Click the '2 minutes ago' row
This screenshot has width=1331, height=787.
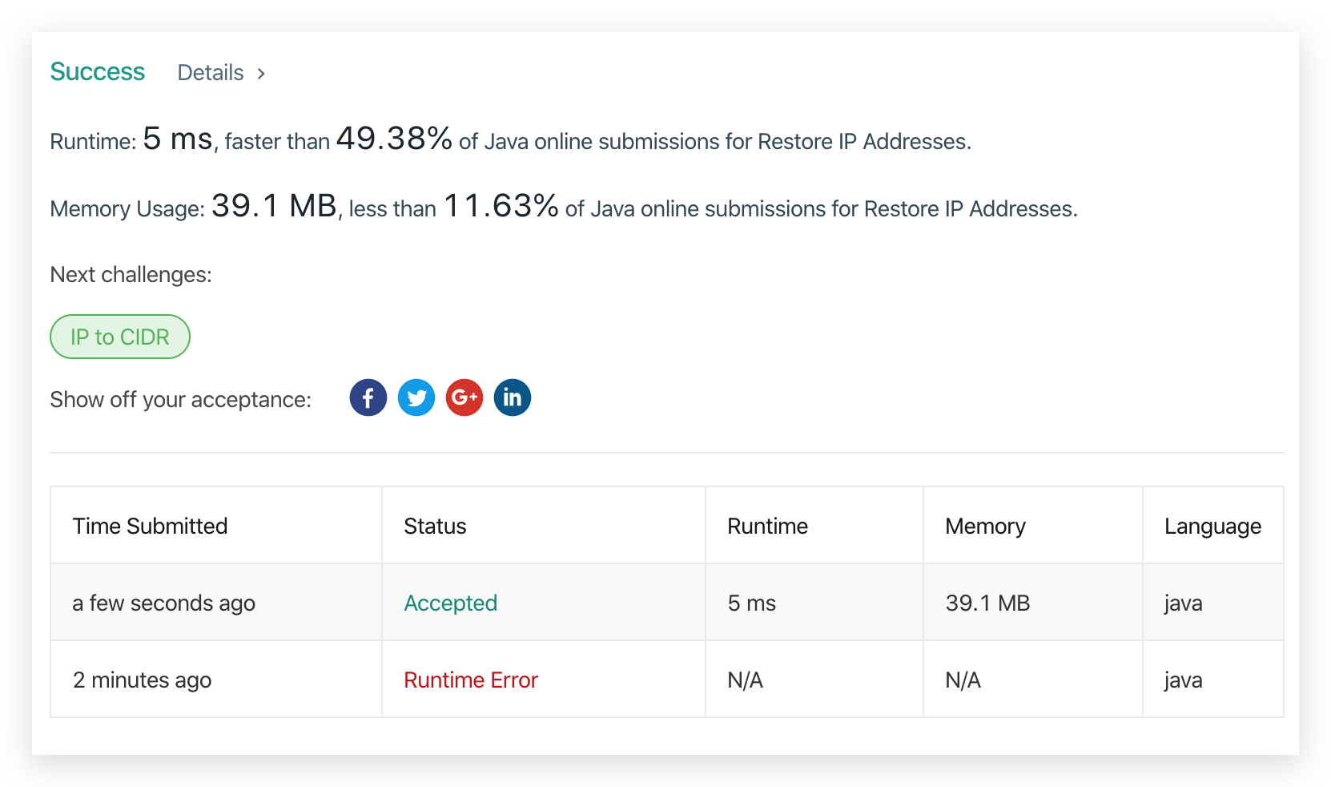coord(666,679)
